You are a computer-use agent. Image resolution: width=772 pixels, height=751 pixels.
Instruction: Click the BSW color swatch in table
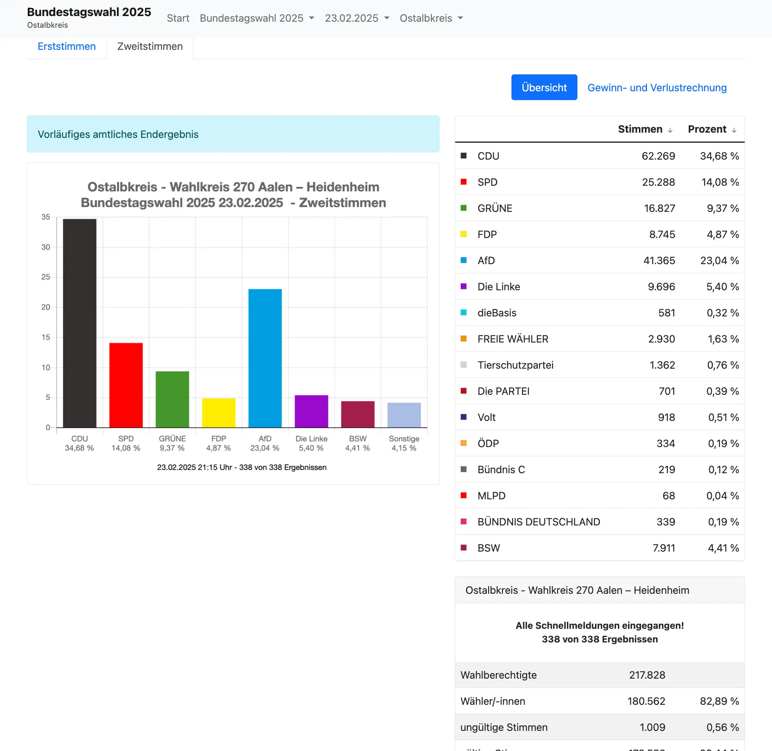tap(464, 548)
